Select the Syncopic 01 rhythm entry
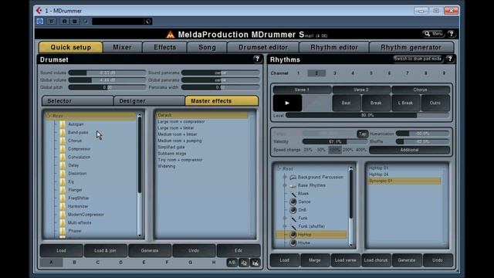494x278 pixels. pyautogui.click(x=404, y=181)
